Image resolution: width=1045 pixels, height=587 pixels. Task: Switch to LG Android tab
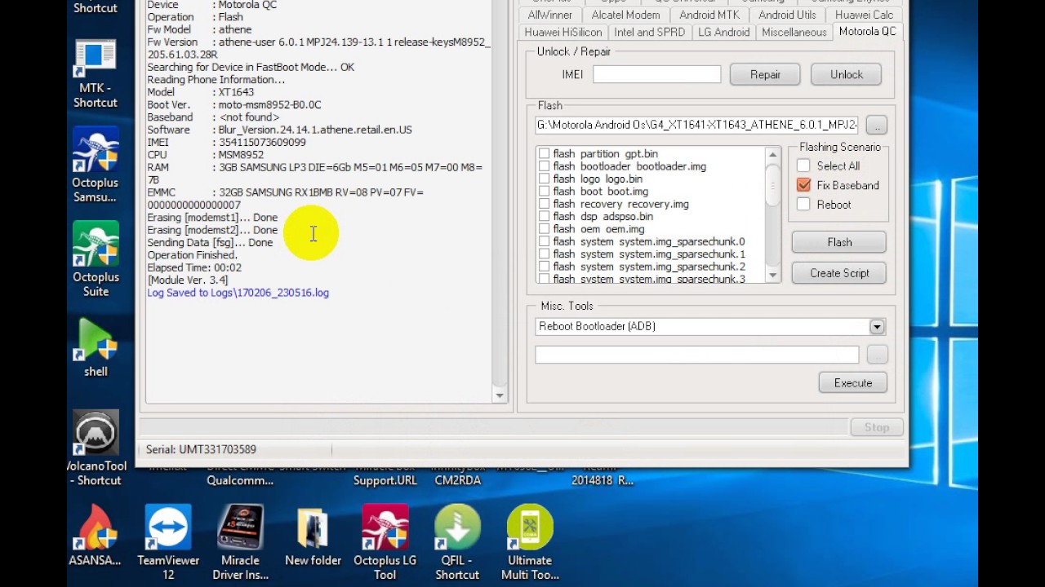pyautogui.click(x=724, y=33)
